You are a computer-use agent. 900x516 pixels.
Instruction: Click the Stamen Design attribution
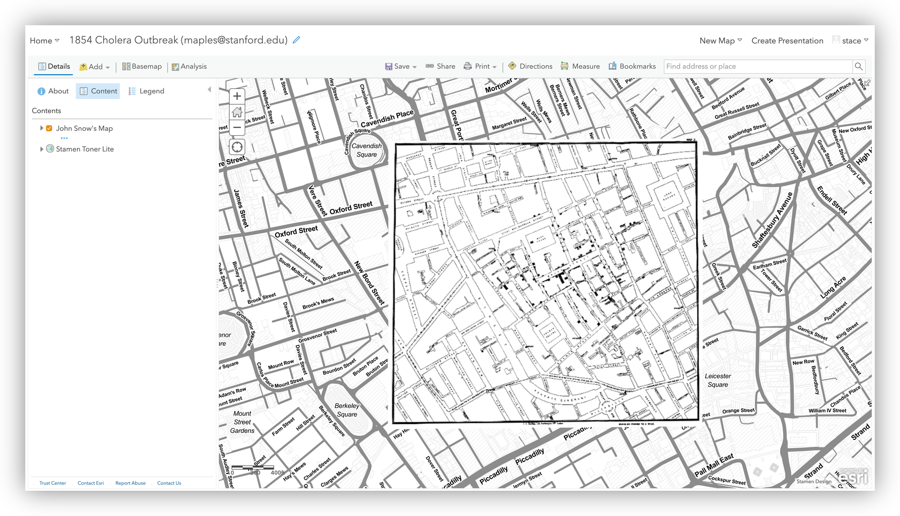pyautogui.click(x=814, y=482)
